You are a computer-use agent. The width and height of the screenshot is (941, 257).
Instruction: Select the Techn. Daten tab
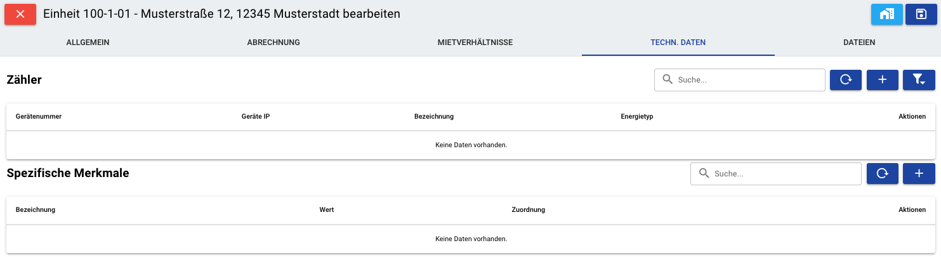click(x=678, y=43)
